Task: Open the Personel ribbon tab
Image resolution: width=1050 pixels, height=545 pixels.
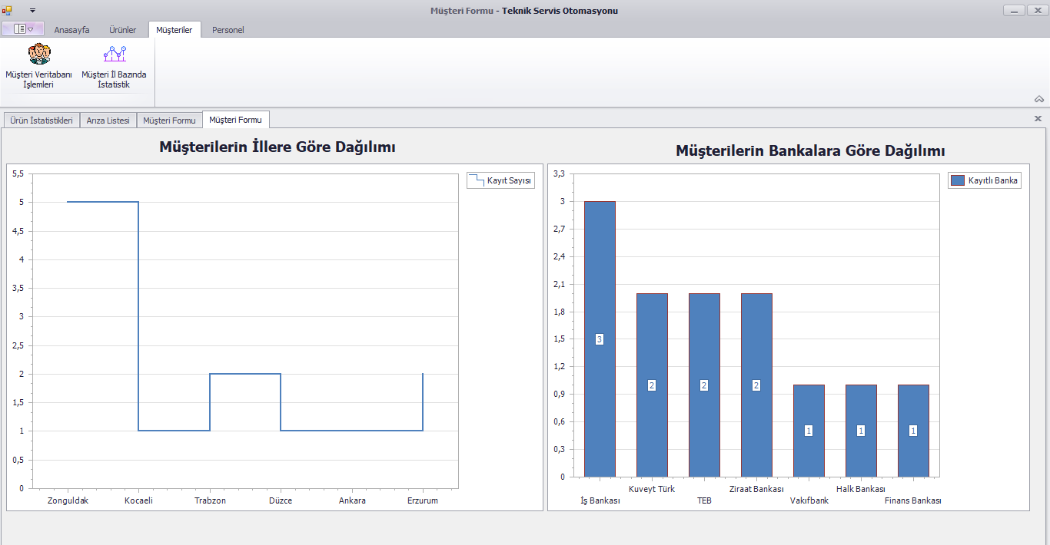Action: pos(228,30)
